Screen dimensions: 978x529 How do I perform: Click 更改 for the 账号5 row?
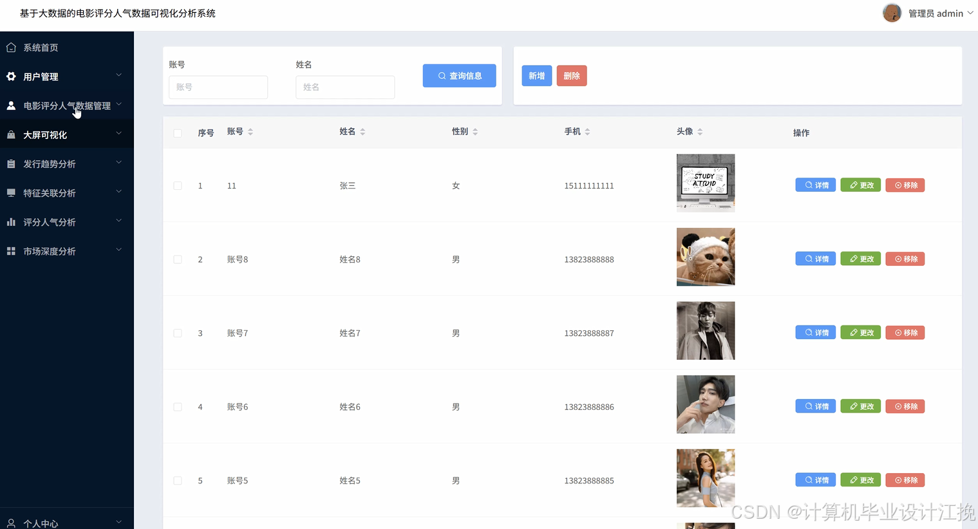pos(861,480)
